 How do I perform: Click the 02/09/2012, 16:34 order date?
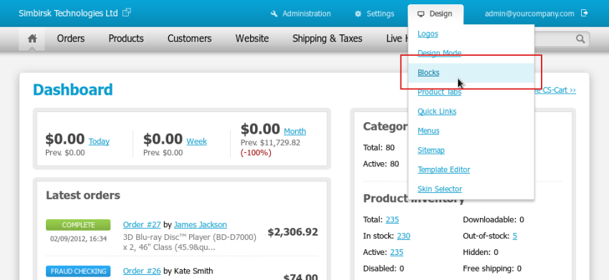(x=78, y=239)
